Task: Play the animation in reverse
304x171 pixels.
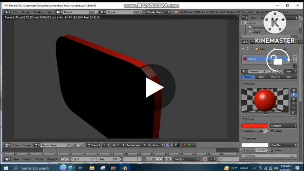Action: pyautogui.click(x=157, y=159)
